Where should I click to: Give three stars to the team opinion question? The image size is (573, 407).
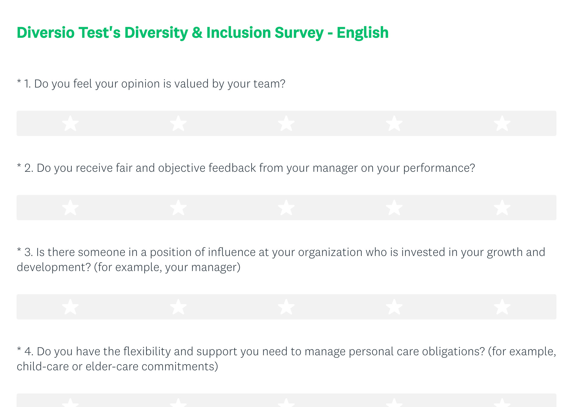(286, 123)
